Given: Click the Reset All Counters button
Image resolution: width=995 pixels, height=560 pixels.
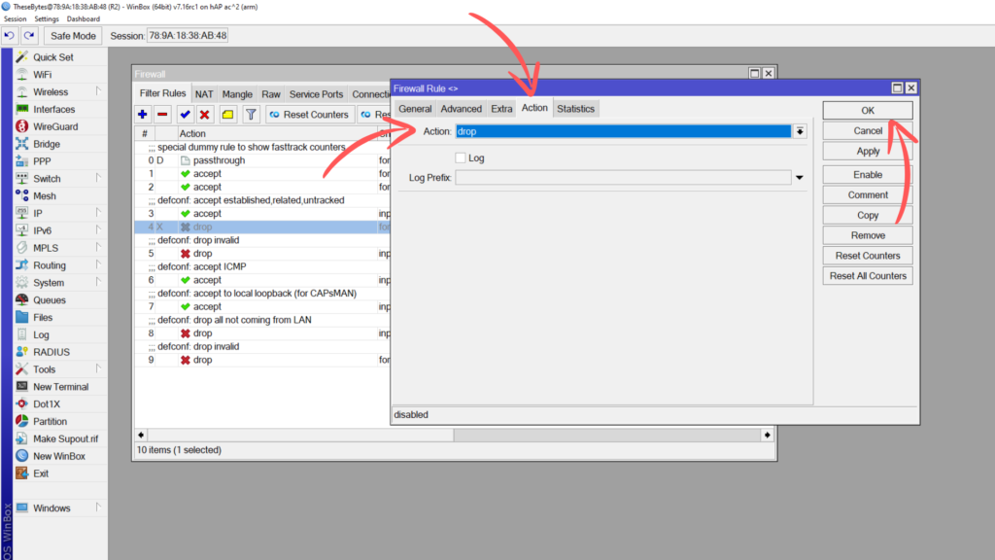Looking at the screenshot, I should click(868, 276).
